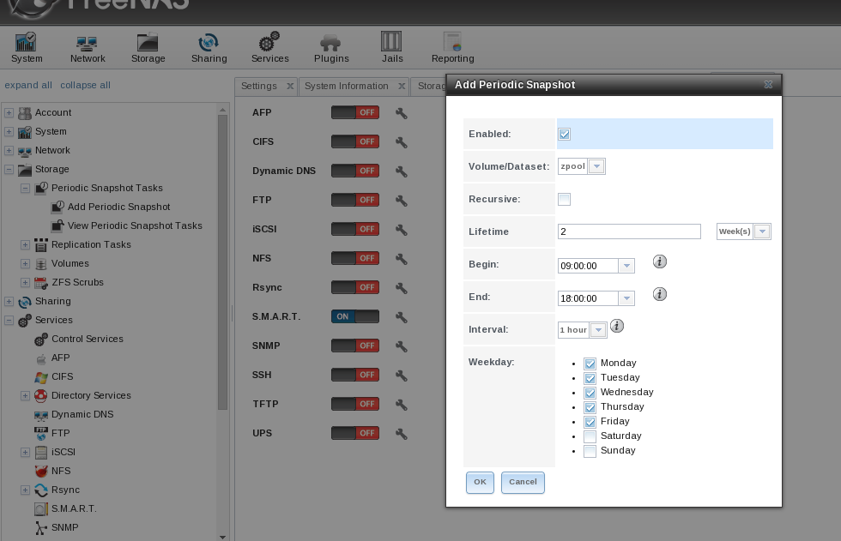
Task: Close the Settings tab
Action: 290,87
